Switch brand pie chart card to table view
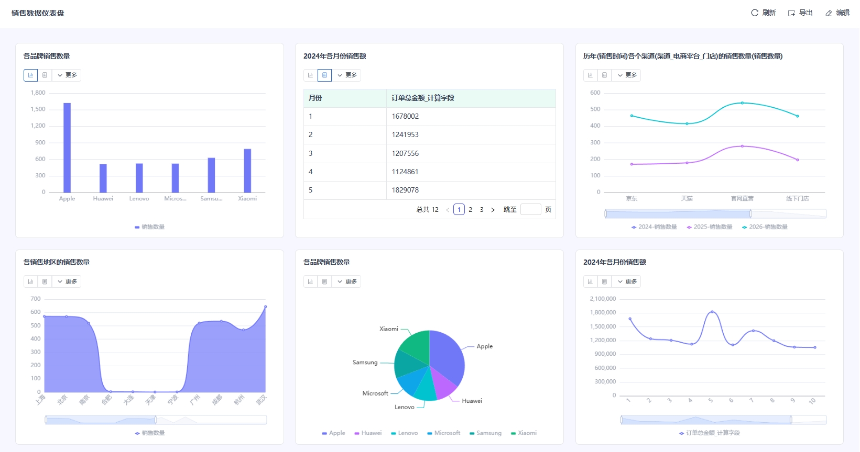Image resolution: width=860 pixels, height=452 pixels. 324,281
